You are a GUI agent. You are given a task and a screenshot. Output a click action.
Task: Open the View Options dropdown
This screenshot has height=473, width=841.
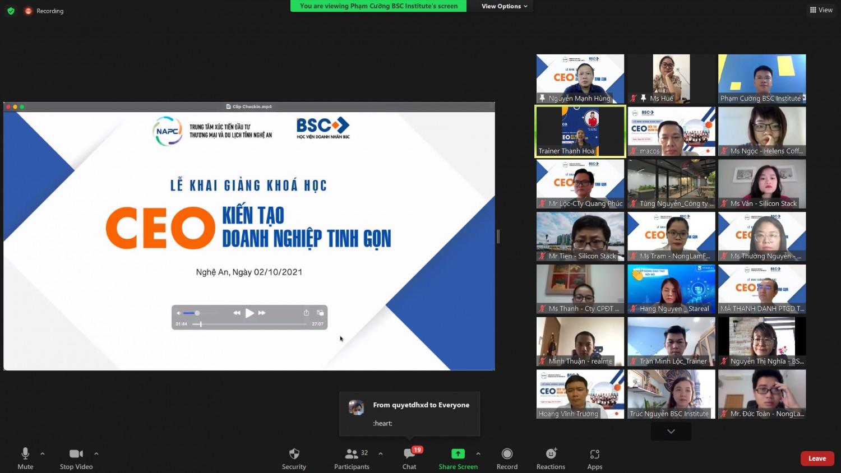504,6
